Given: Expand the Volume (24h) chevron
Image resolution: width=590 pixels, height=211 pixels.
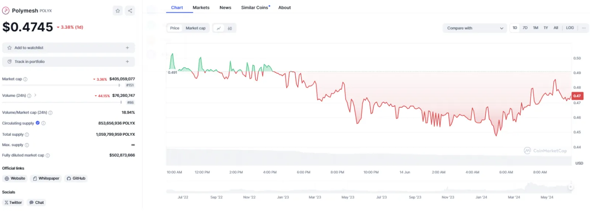Looking at the screenshot, I should tap(35, 95).
